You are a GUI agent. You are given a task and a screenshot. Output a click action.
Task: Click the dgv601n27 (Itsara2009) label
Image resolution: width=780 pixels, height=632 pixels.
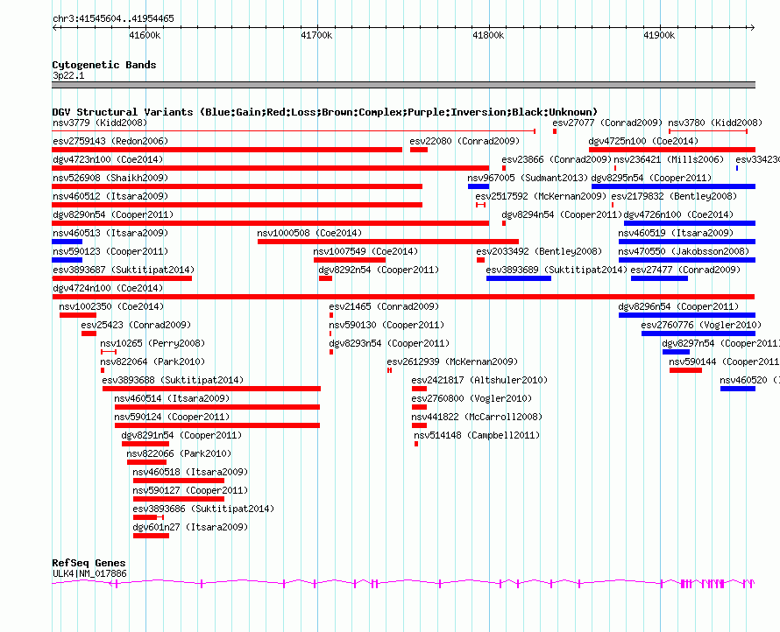pos(190,527)
